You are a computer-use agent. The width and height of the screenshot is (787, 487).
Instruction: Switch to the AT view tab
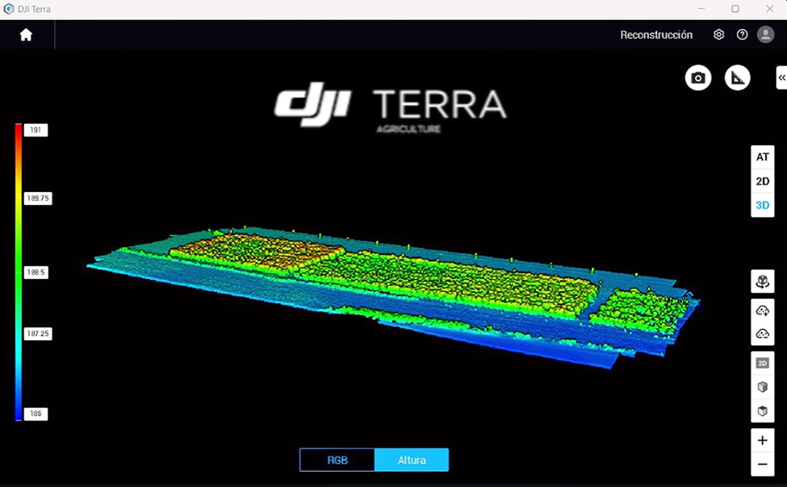click(x=762, y=158)
